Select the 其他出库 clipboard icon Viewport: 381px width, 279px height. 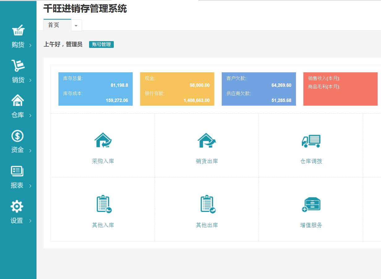tap(208, 204)
